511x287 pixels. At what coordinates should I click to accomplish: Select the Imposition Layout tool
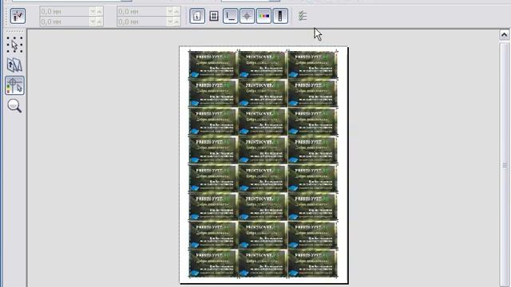(14, 65)
